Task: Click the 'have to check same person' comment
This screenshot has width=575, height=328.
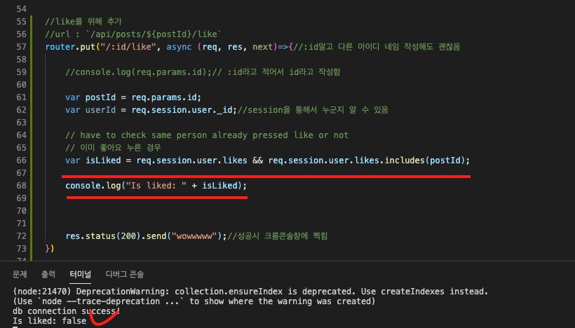Action: click(207, 135)
